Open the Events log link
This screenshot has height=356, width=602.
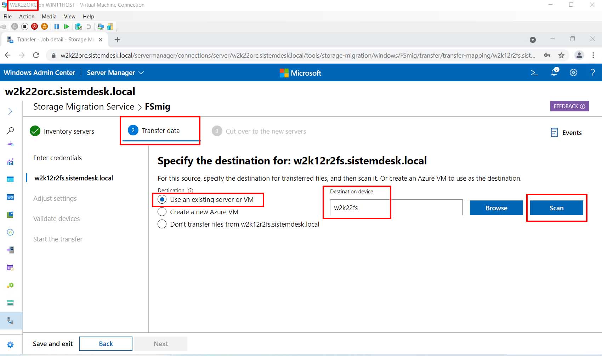[567, 133]
